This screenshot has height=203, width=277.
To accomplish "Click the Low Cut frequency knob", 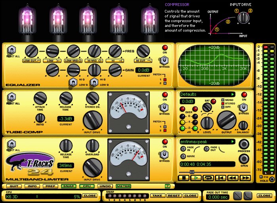I will click(31, 51).
